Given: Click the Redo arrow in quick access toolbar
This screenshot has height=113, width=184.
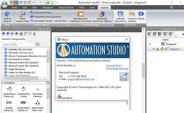Looking at the screenshot, I should 41,3.
